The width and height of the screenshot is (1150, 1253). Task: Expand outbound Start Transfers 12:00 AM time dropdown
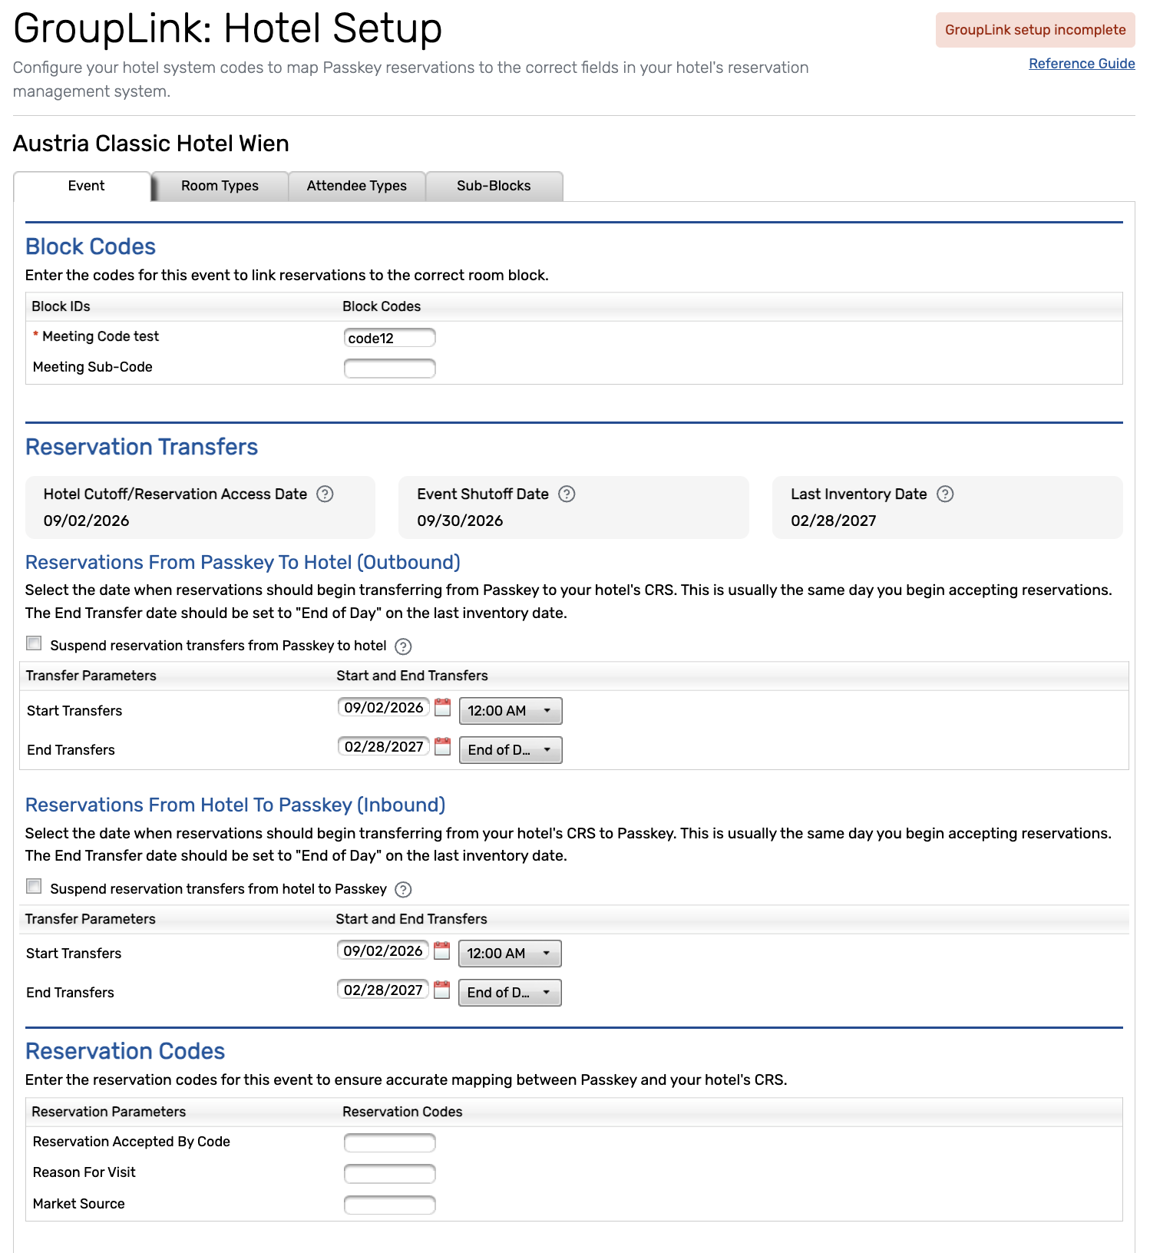(x=511, y=711)
